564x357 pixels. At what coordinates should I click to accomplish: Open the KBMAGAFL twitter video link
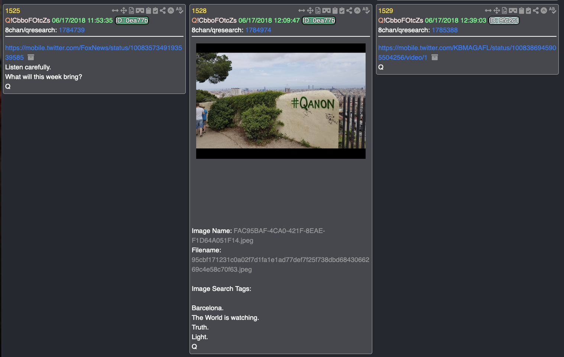coord(467,53)
